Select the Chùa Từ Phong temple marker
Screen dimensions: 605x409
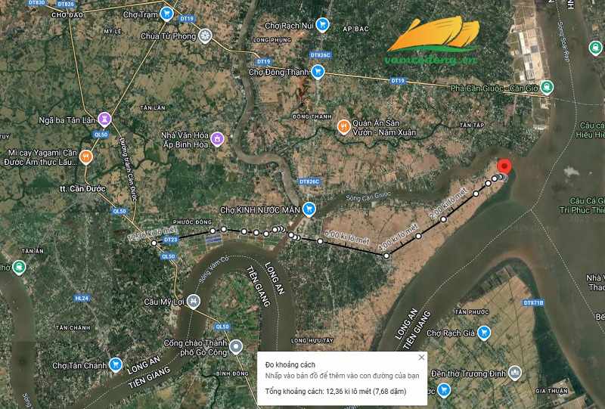click(x=205, y=36)
